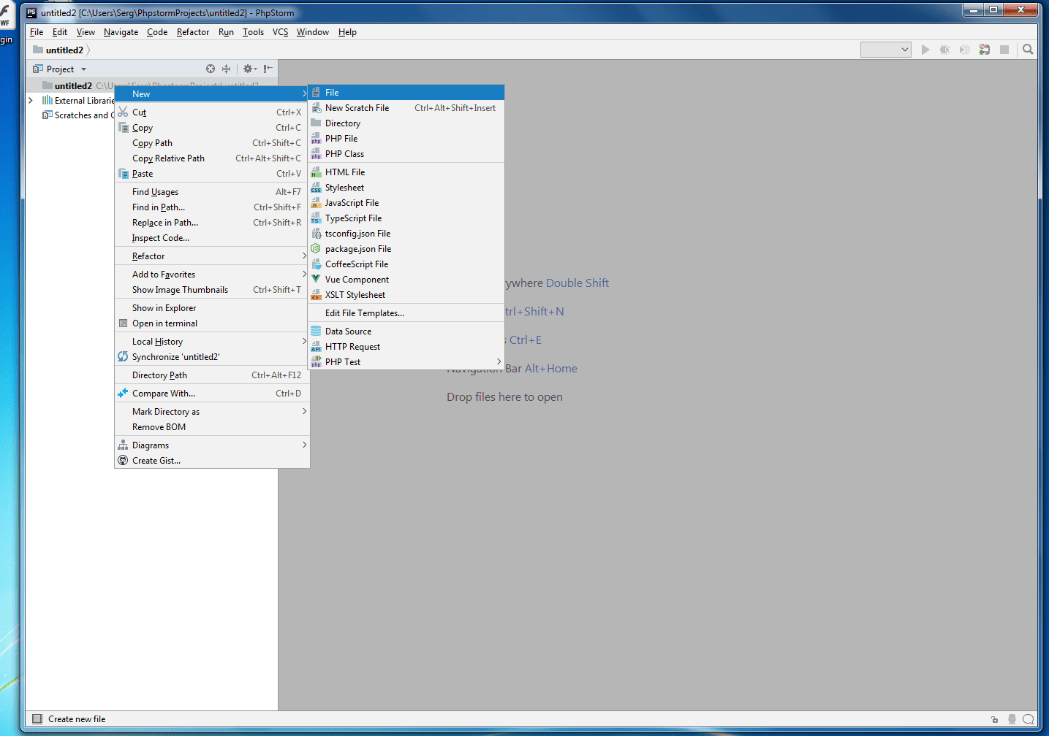Select New Scratch File entry
This screenshot has width=1049, height=736.
point(406,108)
